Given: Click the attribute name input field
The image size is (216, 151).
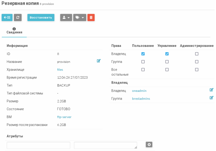Looking at the screenshot, I should (38, 145).
